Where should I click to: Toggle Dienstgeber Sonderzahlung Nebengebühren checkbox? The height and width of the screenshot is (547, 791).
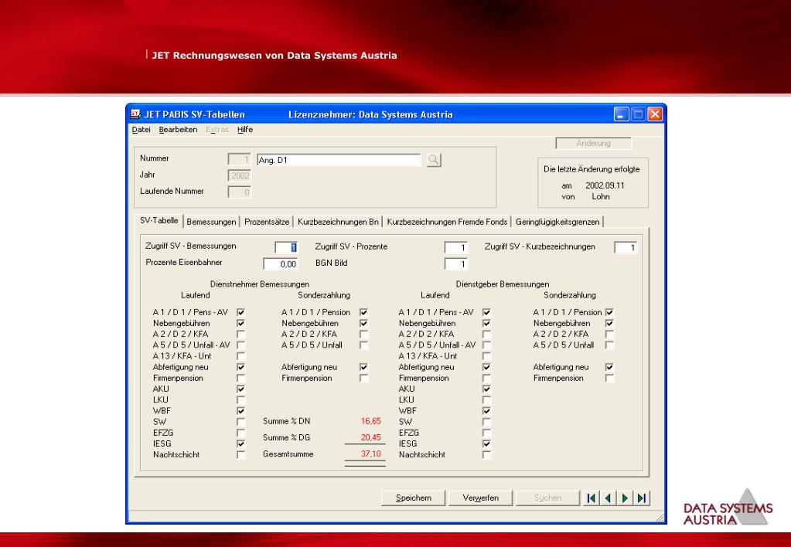pos(609,323)
